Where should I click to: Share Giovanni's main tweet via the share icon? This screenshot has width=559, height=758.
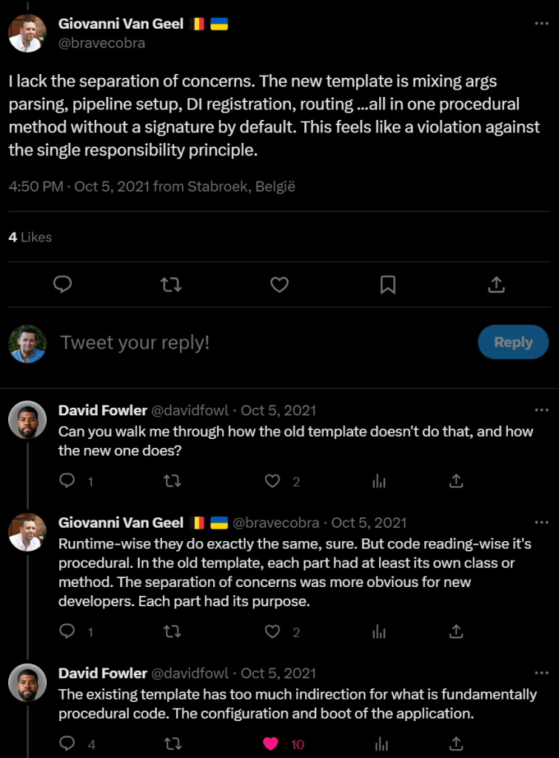pos(497,284)
